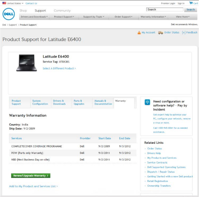
Task: Expand the Warranty Information dropdown
Action: point(153,17)
